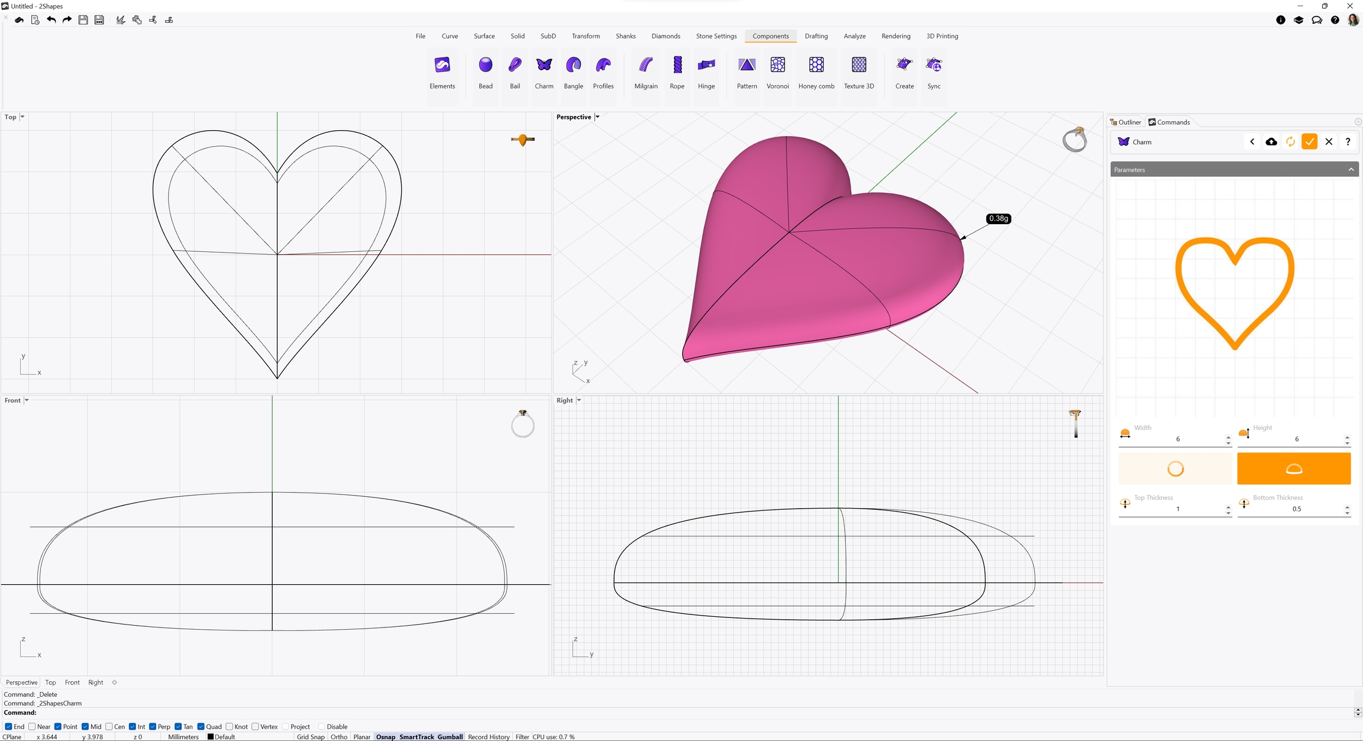Open the Diamonds ribbon tab

pos(666,36)
